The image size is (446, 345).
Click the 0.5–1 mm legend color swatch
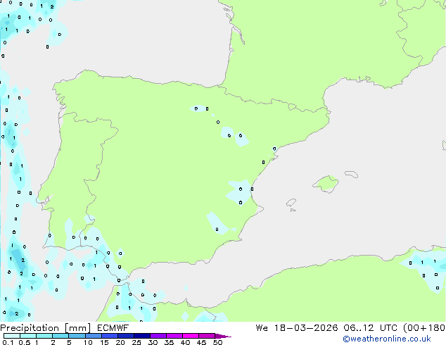[28, 336]
